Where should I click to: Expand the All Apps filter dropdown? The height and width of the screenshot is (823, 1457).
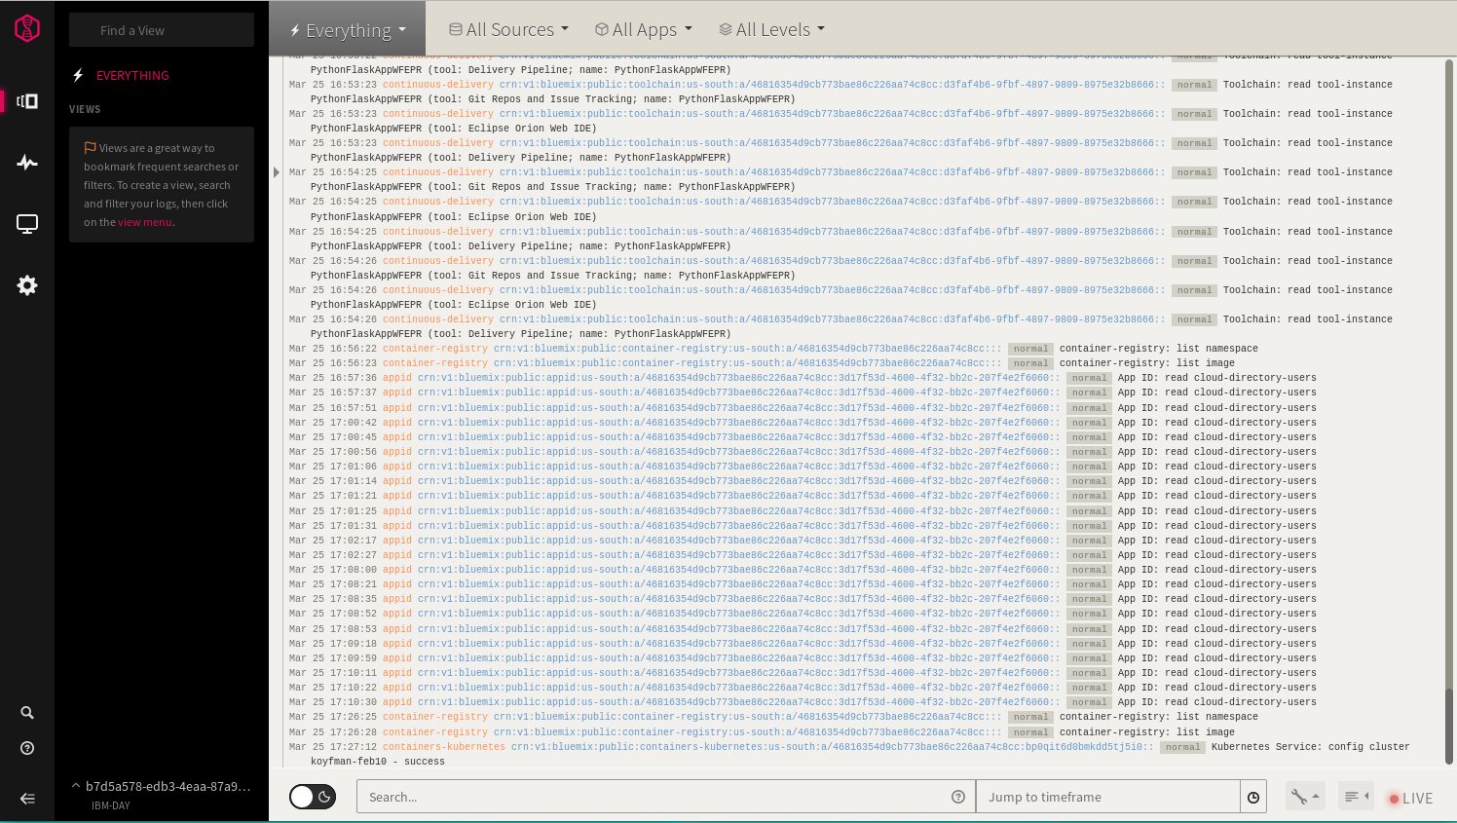[644, 30]
